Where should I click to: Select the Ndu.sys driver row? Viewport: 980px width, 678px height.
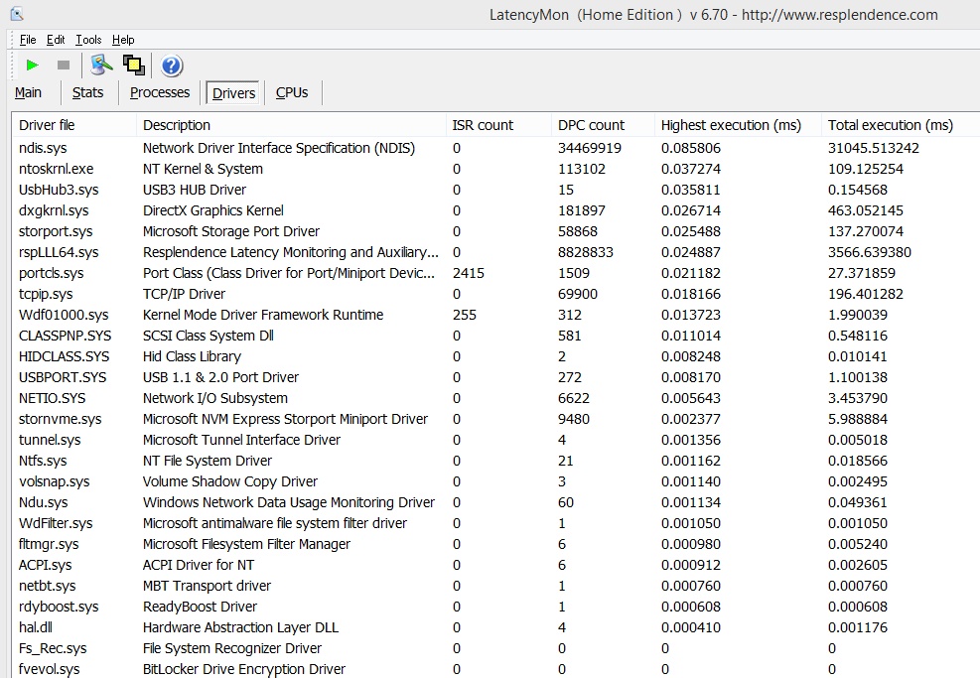click(495, 501)
